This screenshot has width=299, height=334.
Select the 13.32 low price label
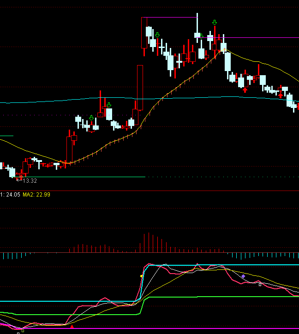pyautogui.click(x=30, y=181)
